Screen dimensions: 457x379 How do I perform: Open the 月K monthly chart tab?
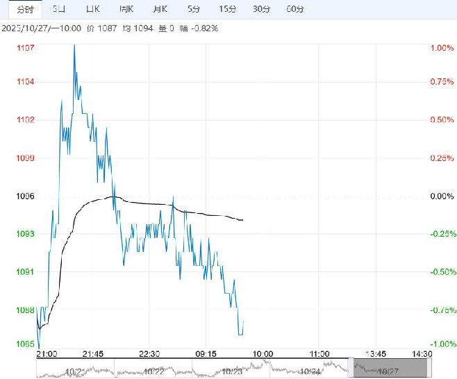coord(160,9)
